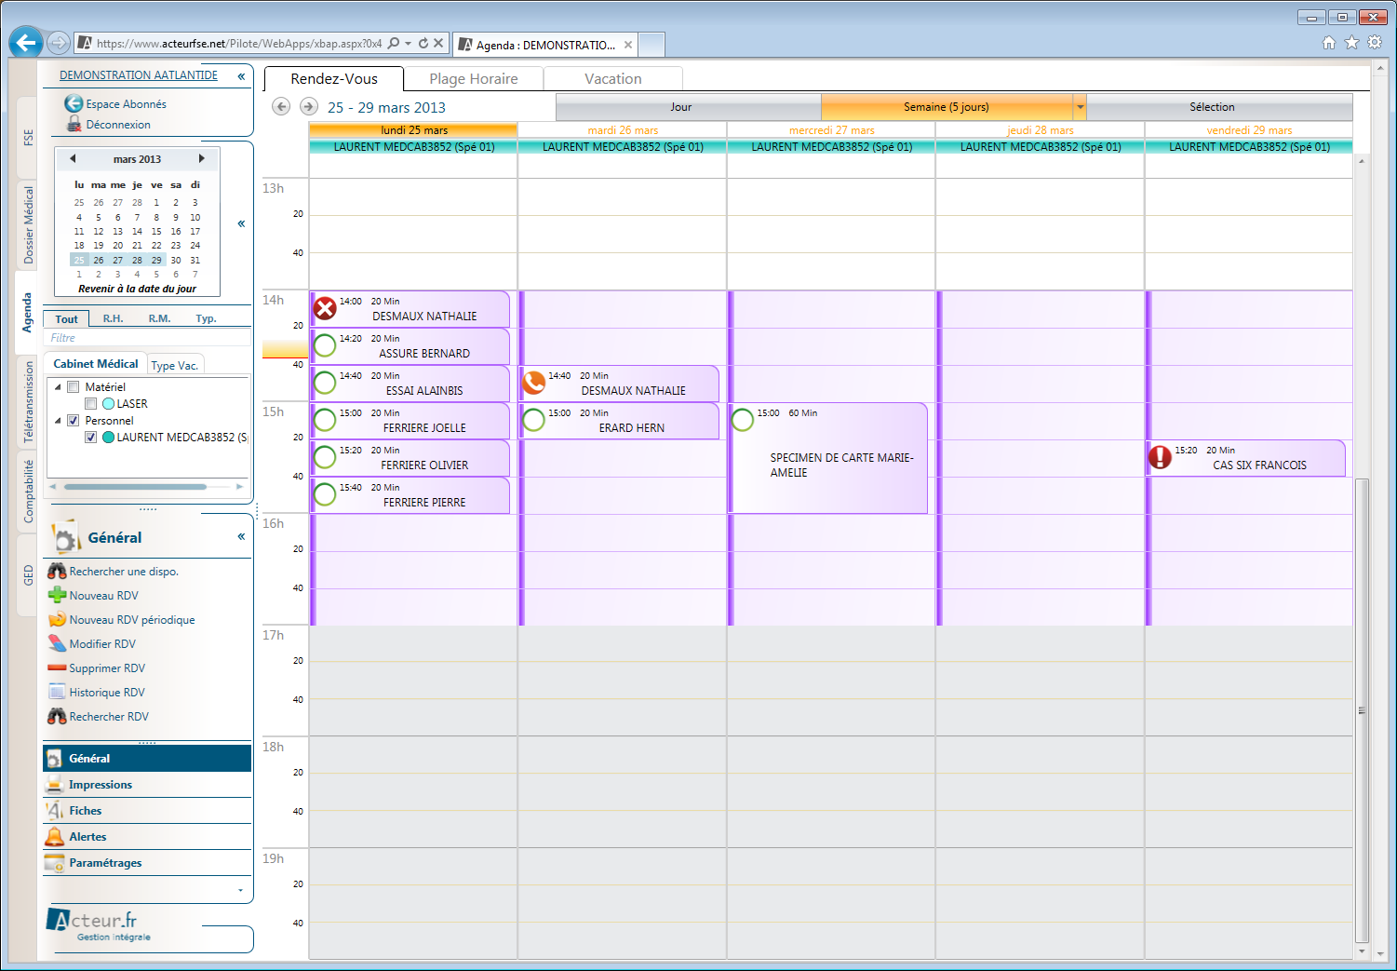This screenshot has width=1397, height=971.
Task: Click the red alert icon on Cas Six Francois
Action: tap(1160, 457)
